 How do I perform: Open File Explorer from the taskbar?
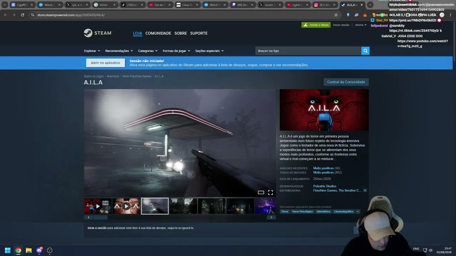pos(28,250)
